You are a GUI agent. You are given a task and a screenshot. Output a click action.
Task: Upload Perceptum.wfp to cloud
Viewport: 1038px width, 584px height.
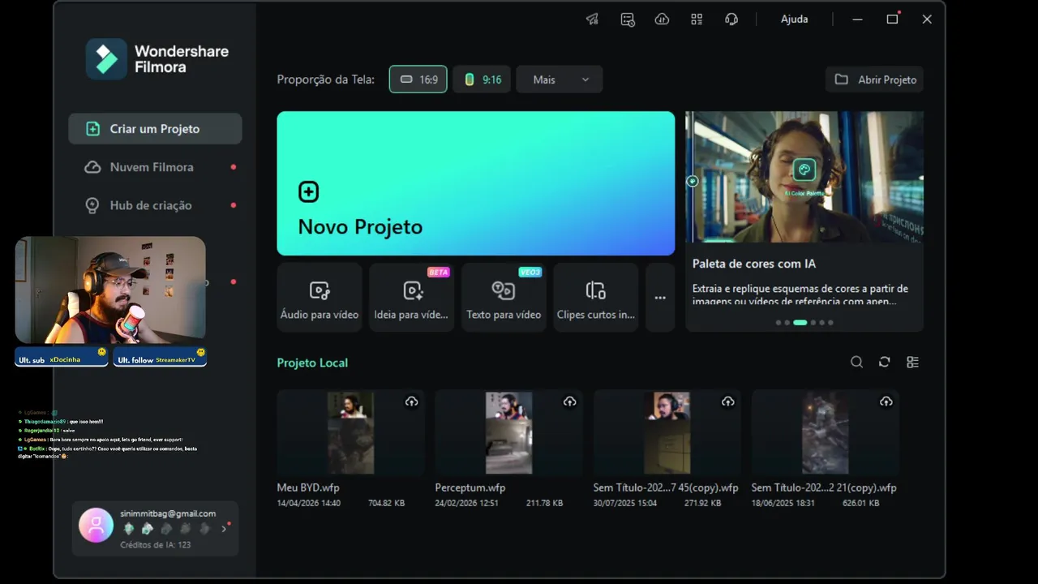coord(570,401)
